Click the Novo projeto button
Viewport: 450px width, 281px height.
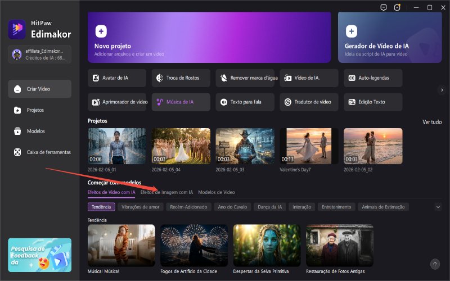217,37
